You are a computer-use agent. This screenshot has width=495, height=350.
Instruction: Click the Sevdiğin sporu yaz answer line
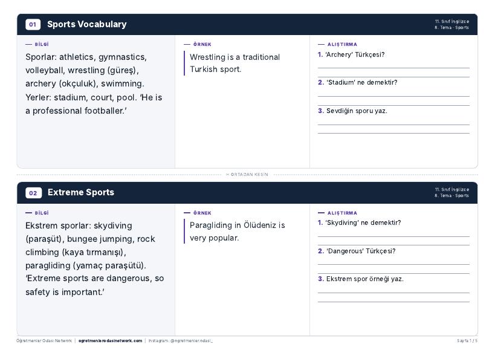pos(393,129)
